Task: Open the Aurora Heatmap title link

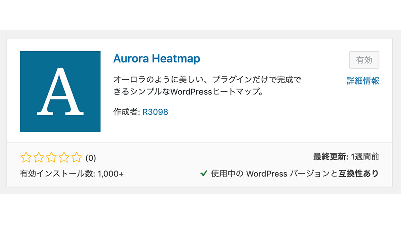Action: pyautogui.click(x=157, y=59)
